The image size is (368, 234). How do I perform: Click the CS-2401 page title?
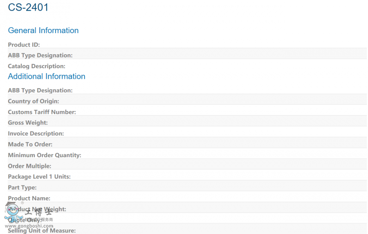tap(28, 7)
